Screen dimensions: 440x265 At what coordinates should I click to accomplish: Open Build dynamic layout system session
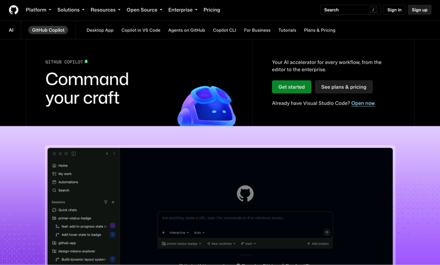pos(81,259)
